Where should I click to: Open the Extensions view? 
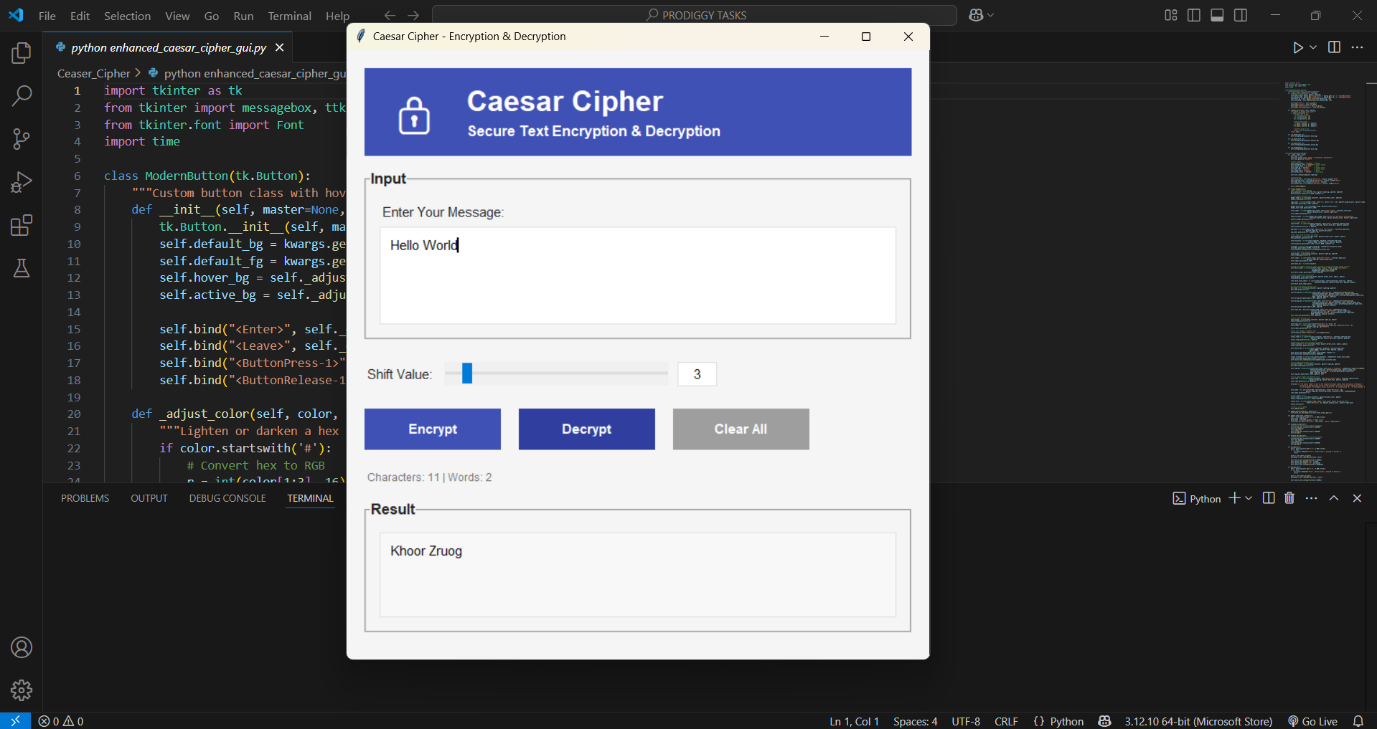pos(22,225)
